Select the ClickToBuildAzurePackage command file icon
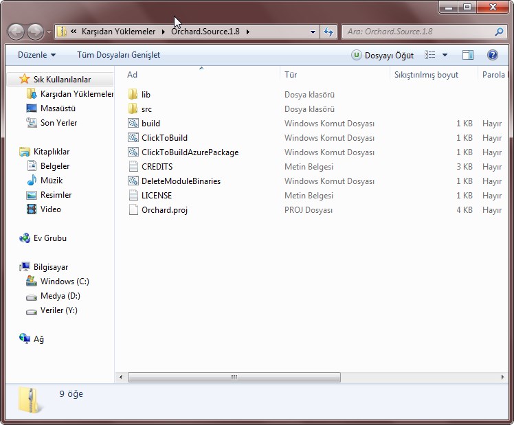This screenshot has width=514, height=425. coord(133,152)
